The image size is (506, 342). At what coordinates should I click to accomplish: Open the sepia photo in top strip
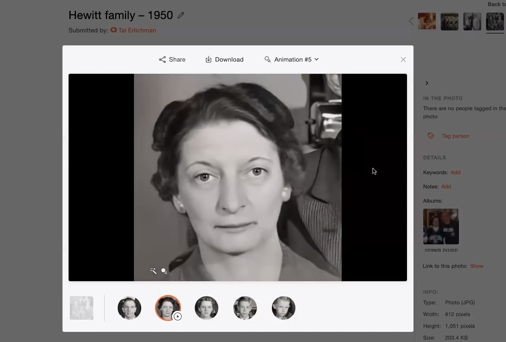coord(427,21)
